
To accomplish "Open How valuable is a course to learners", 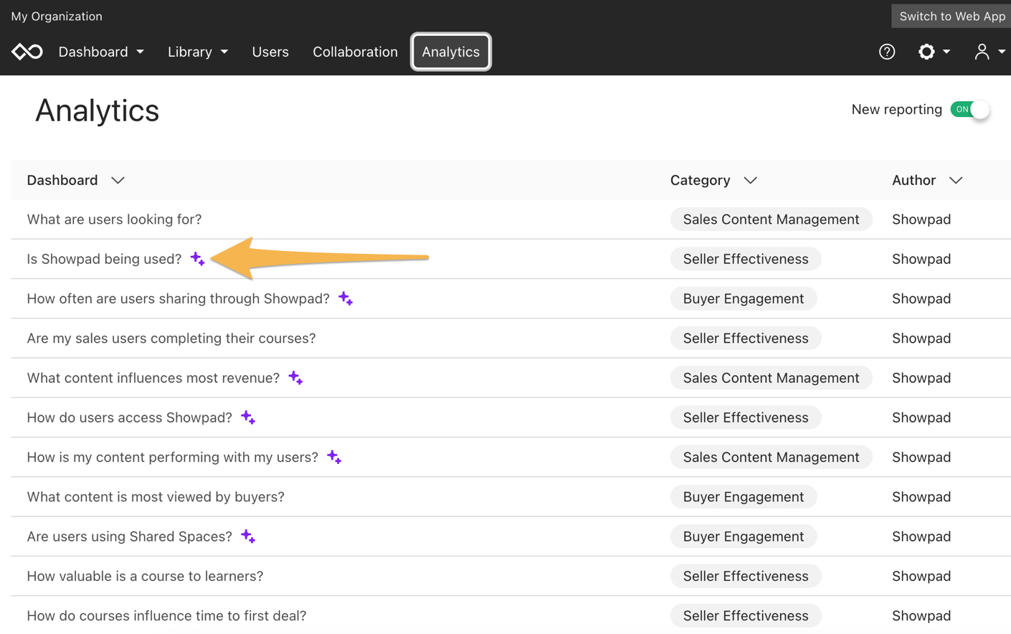I will tap(145, 576).
